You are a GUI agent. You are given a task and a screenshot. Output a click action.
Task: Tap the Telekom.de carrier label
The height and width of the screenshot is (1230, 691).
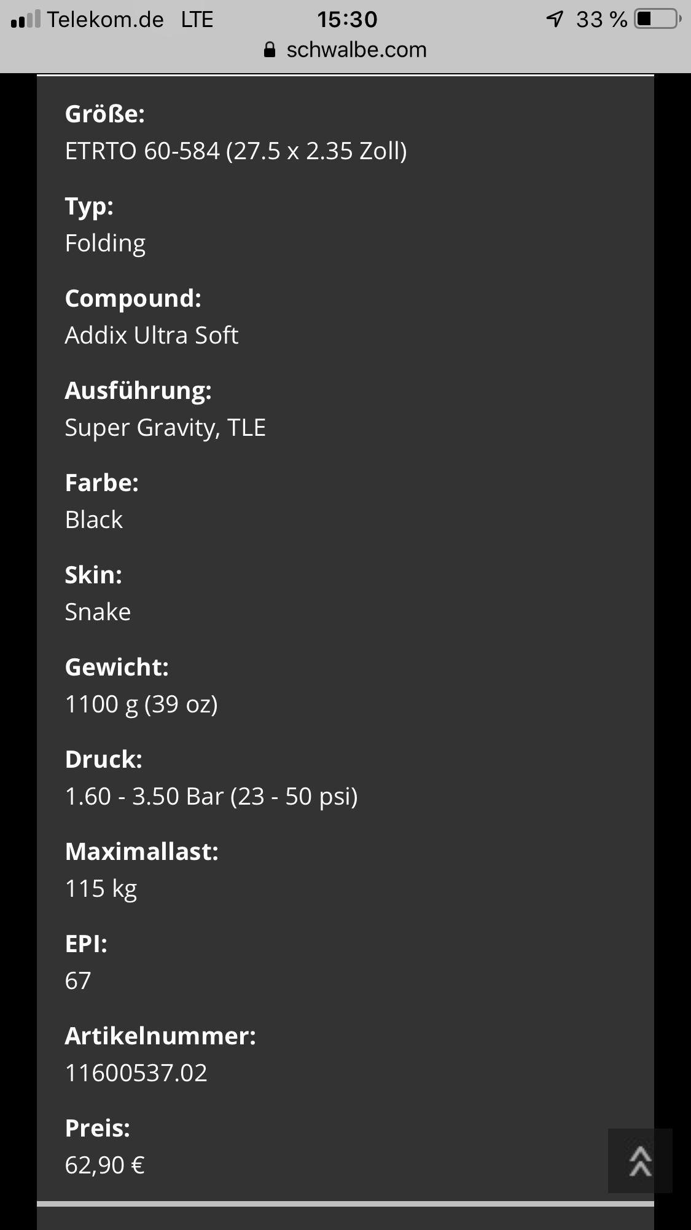(106, 20)
